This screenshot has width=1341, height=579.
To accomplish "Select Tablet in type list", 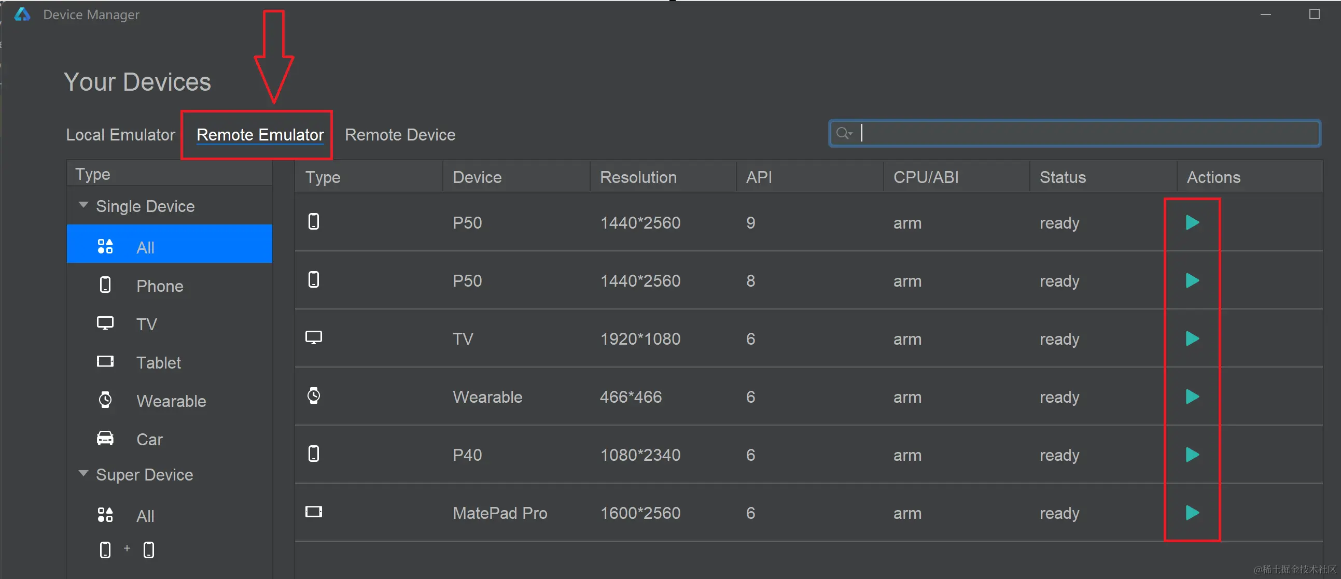I will [x=158, y=363].
